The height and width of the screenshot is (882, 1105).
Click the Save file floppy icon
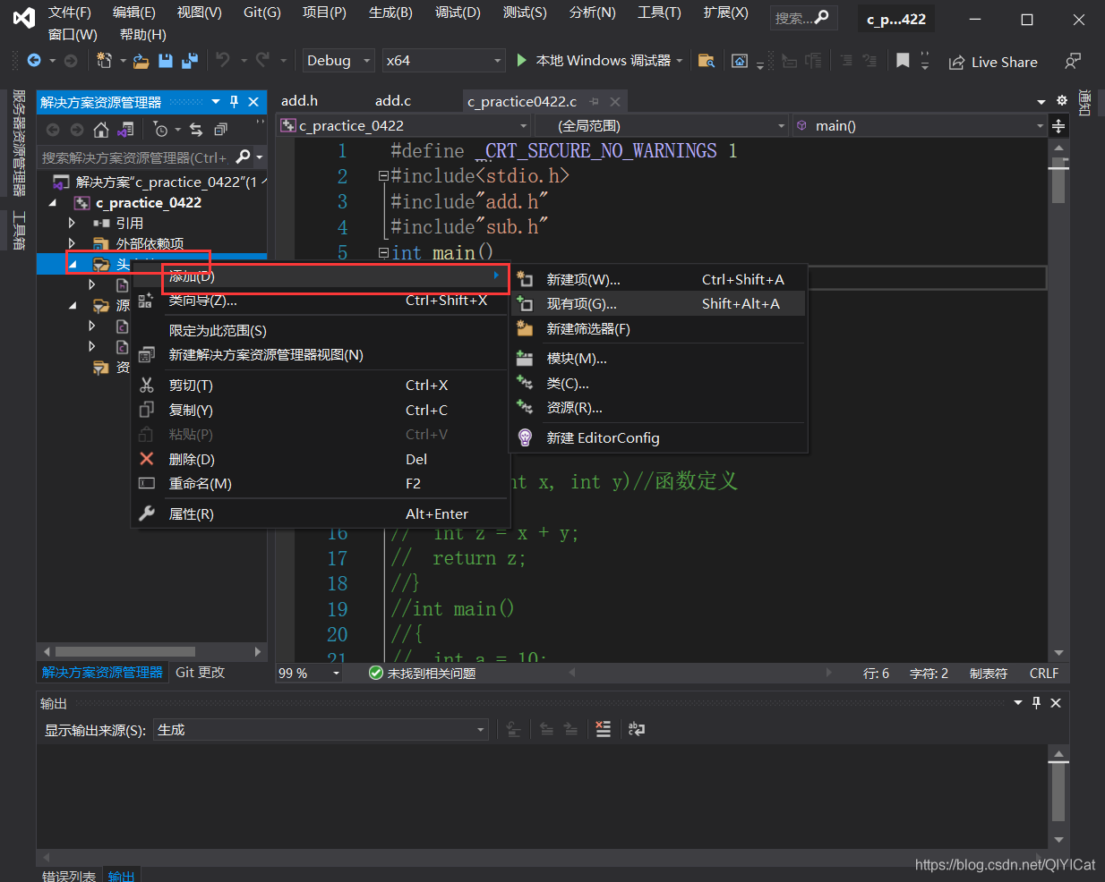point(166,61)
